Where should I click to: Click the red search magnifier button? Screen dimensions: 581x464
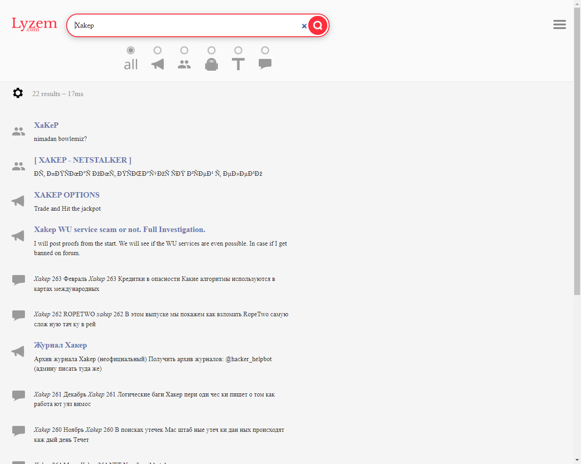pos(318,25)
